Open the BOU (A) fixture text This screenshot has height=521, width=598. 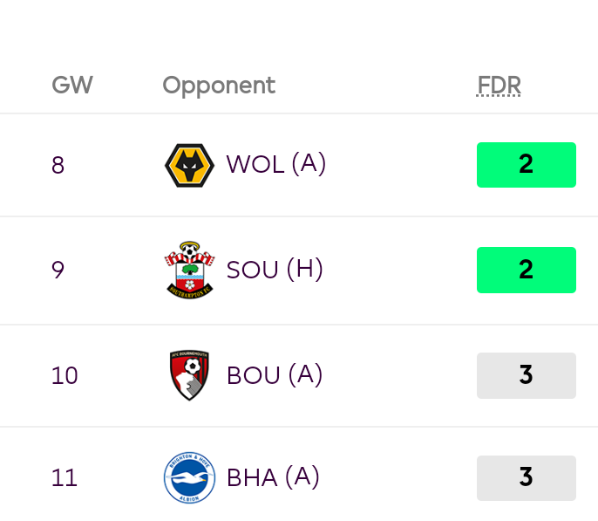click(275, 375)
